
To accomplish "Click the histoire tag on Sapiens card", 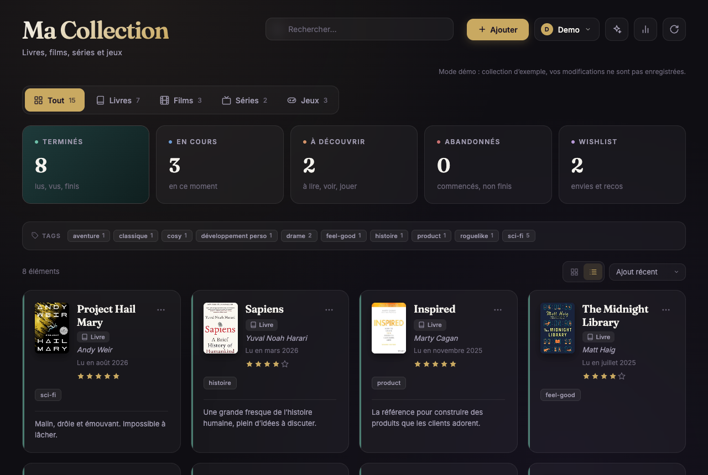I will pos(220,383).
